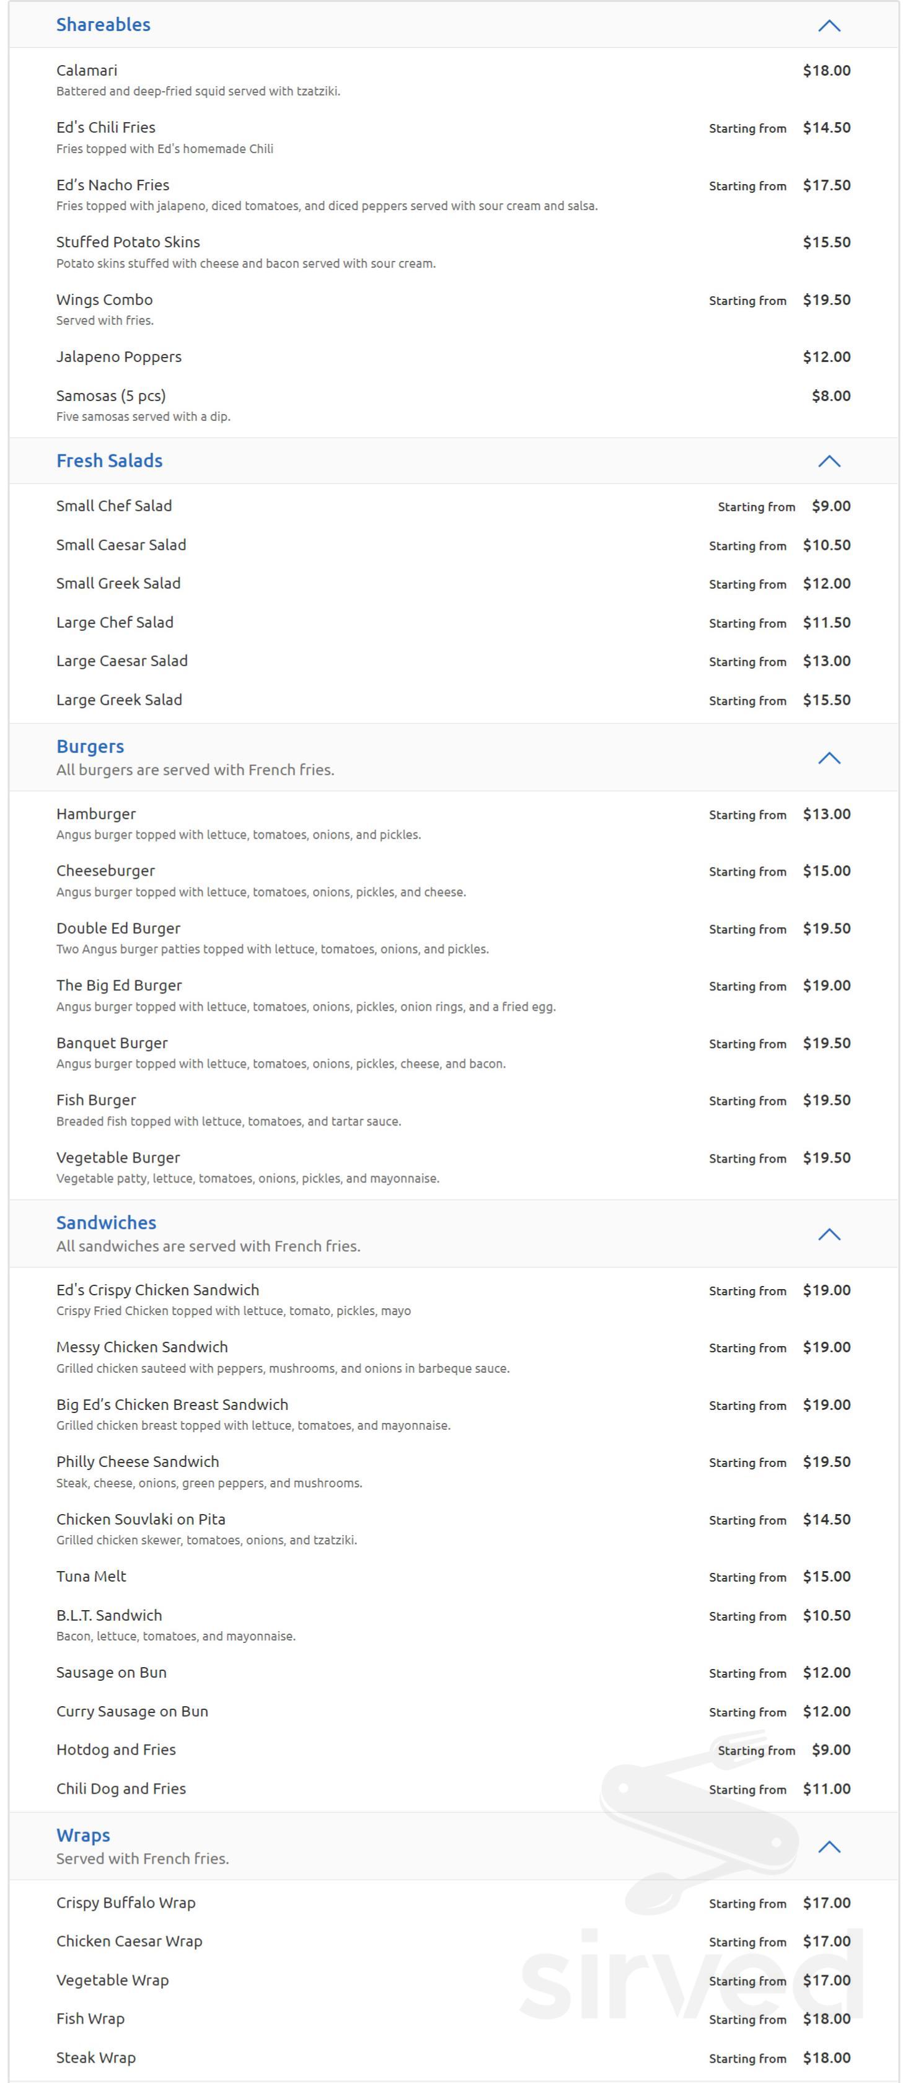The image size is (903, 2083).
Task: Collapse the Burgers section chevron
Action: tap(829, 759)
